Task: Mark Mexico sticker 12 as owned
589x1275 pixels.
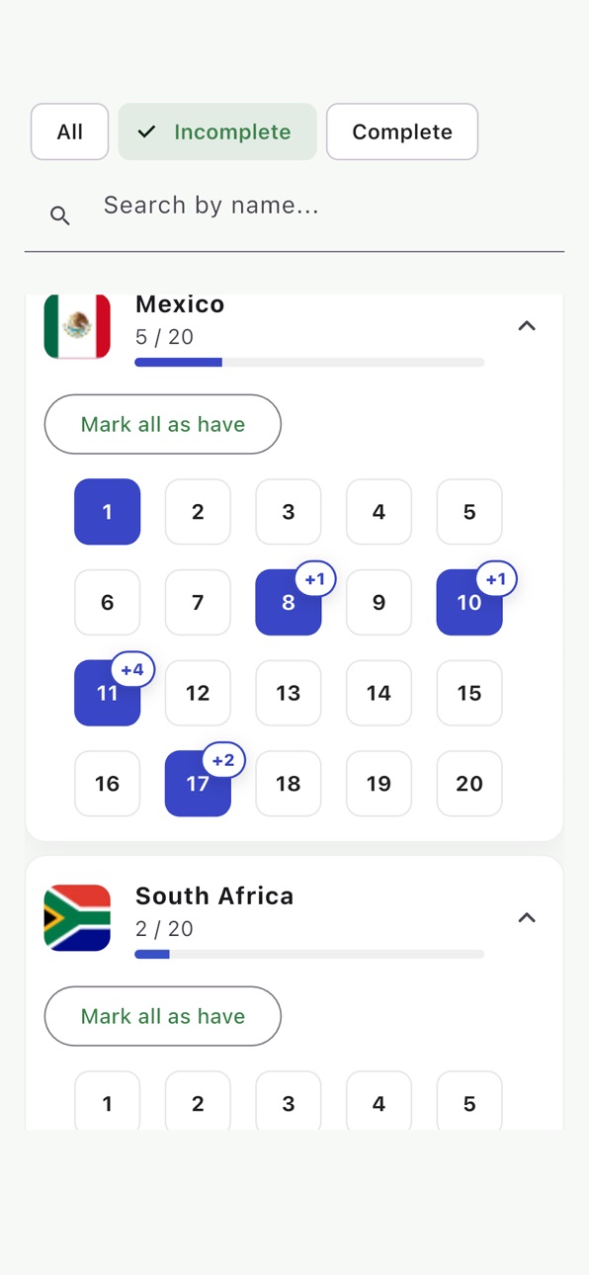Action: click(x=198, y=693)
